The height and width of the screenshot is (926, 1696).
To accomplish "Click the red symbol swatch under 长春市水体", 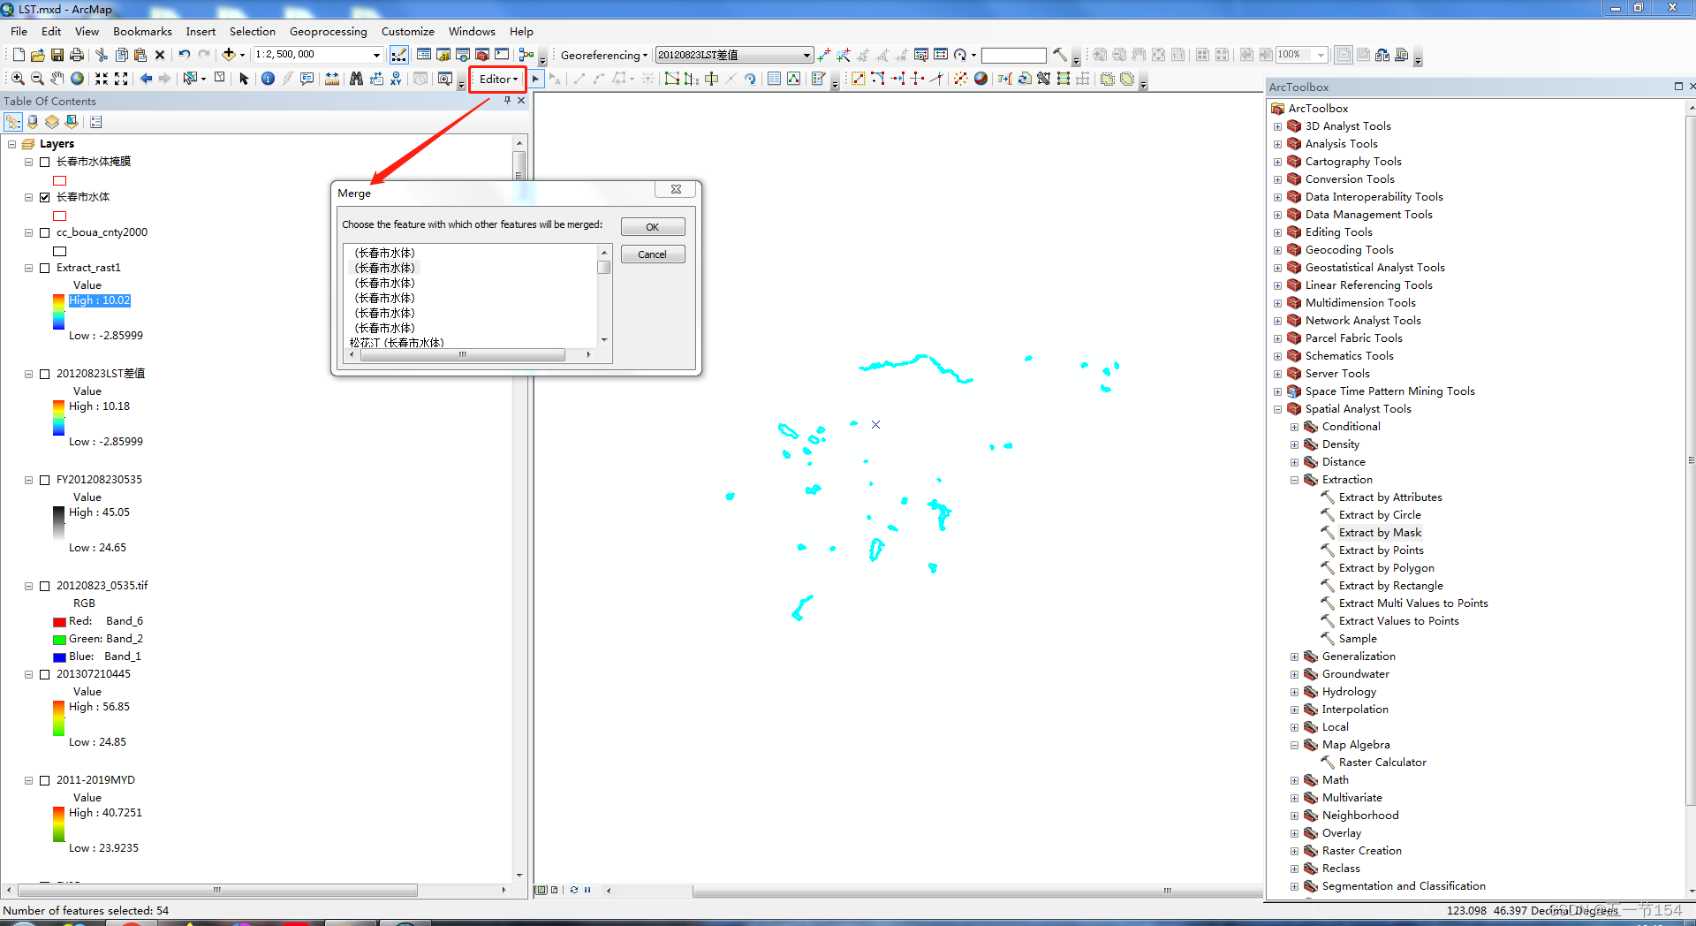I will pyautogui.click(x=60, y=216).
